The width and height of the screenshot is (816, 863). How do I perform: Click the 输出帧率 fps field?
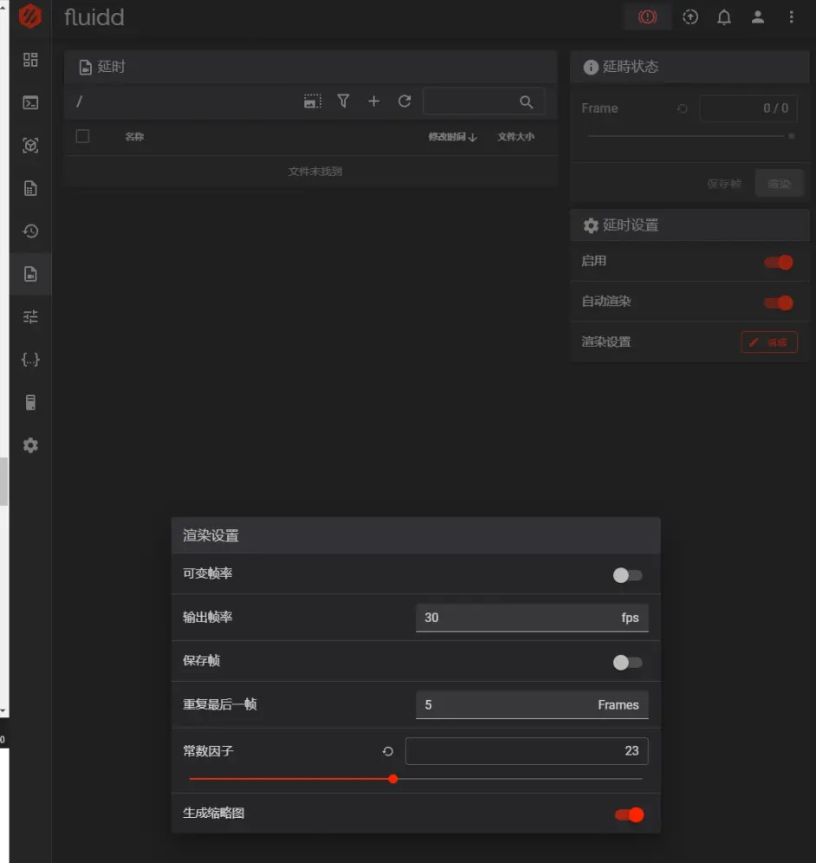pos(532,618)
